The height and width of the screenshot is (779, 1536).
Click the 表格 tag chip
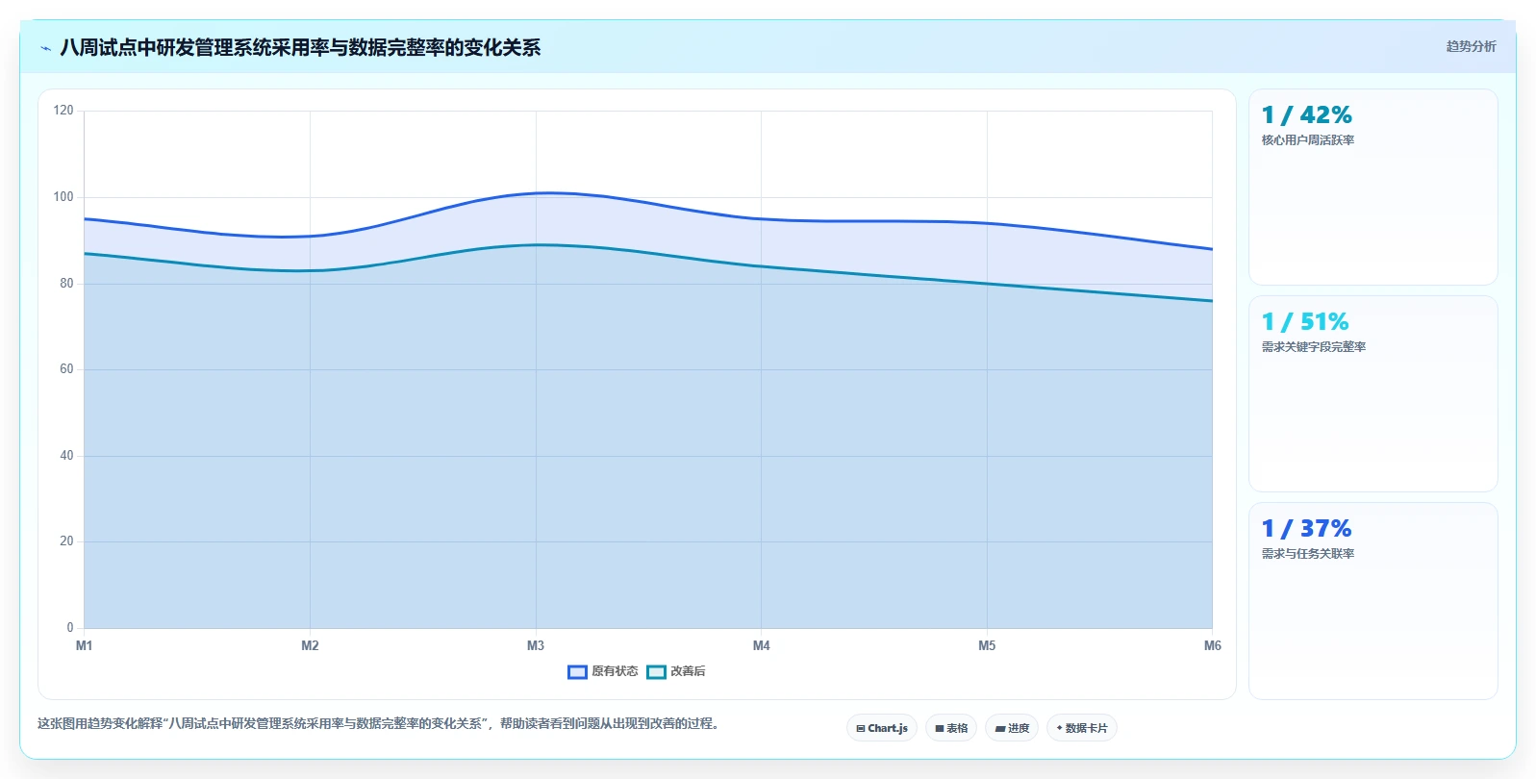[x=951, y=728]
